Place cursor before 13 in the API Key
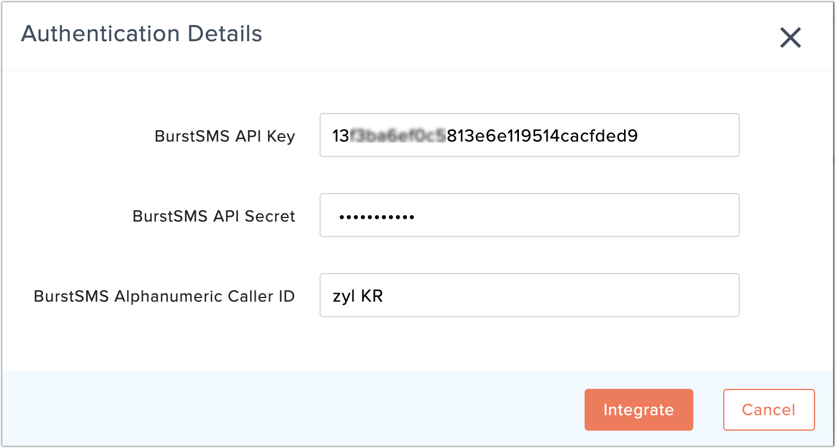The image size is (836, 448). pyautogui.click(x=333, y=136)
